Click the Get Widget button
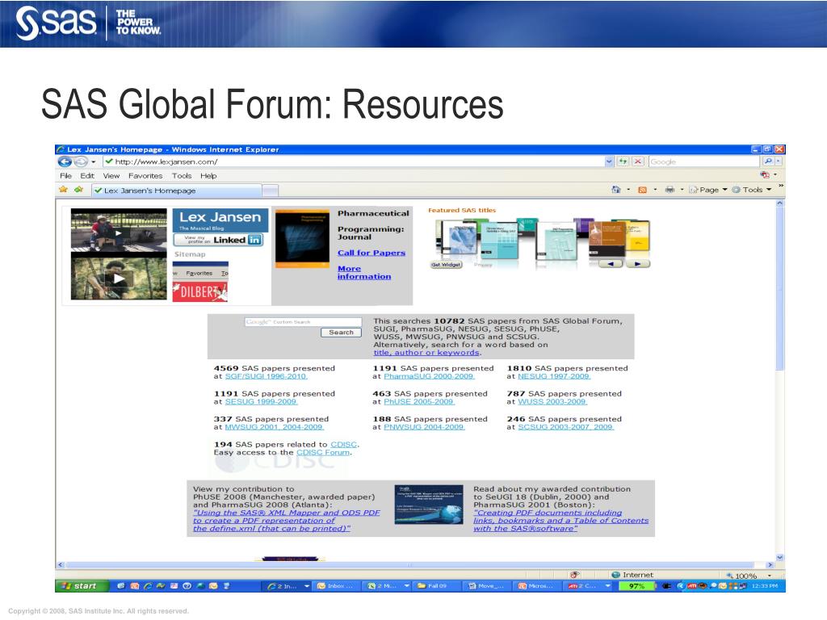The width and height of the screenshot is (827, 620). (446, 265)
